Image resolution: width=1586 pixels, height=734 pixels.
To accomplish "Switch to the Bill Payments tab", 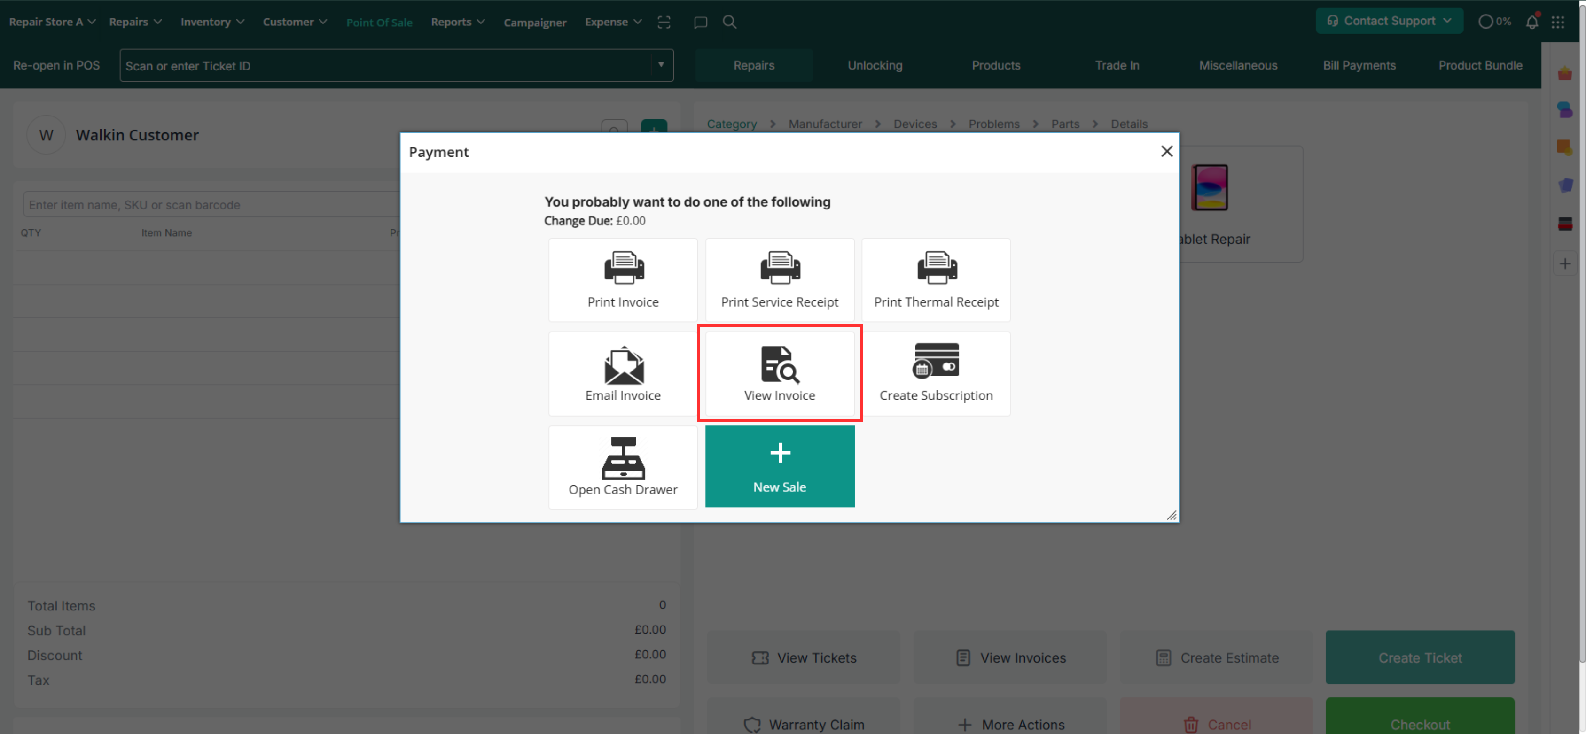I will click(1359, 65).
